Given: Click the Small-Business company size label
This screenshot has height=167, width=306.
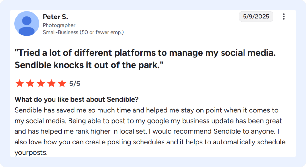Looking at the screenshot, I should coord(83,32).
